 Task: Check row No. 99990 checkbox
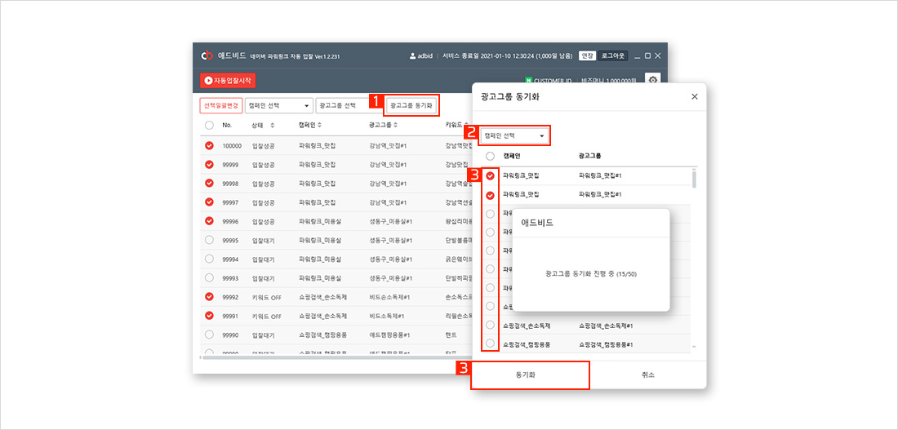coord(209,335)
